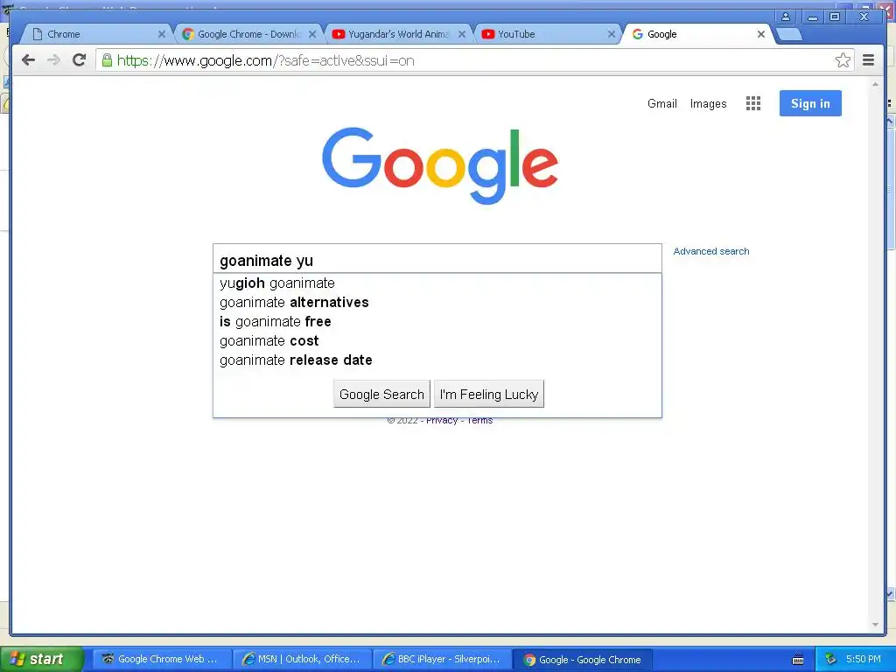Open the Privacy link in the footer

tap(442, 421)
